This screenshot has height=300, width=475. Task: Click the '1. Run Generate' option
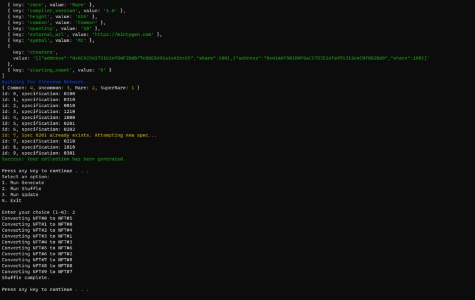pos(23,183)
